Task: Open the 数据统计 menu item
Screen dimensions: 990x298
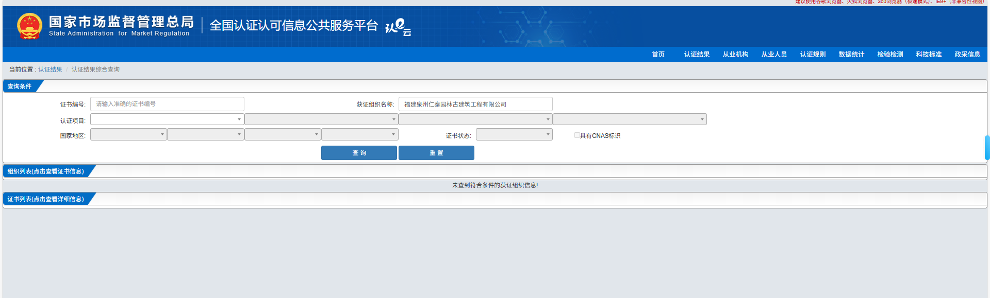Action: [851, 54]
